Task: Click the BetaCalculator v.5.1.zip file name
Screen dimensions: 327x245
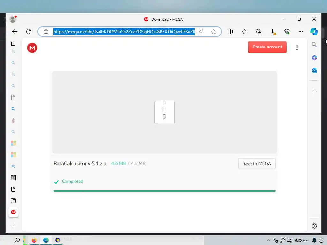Action: point(80,164)
